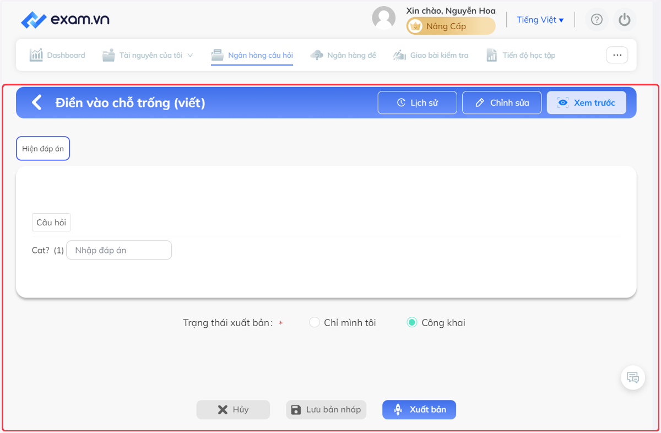Open the Ngân hàng đề tab
661x433 pixels.
tap(343, 55)
